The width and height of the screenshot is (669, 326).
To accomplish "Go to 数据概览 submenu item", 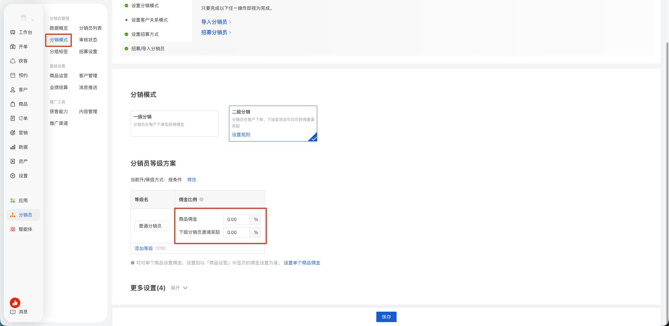I will 59,28.
